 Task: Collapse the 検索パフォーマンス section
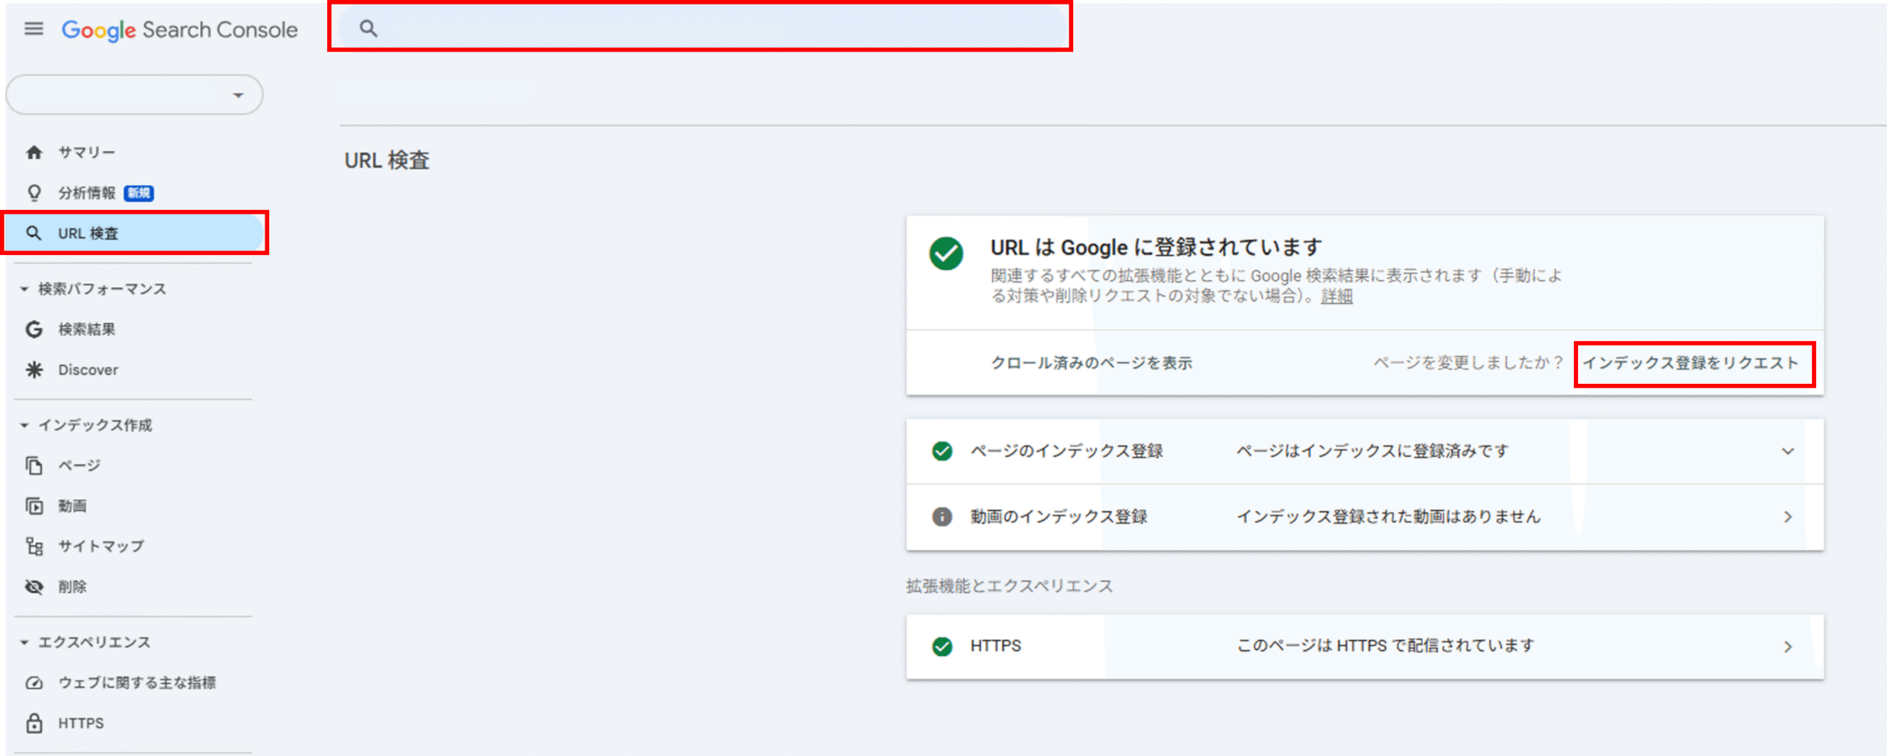pyautogui.click(x=24, y=289)
